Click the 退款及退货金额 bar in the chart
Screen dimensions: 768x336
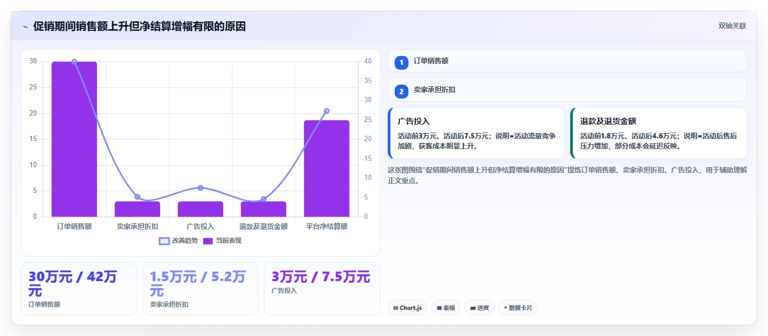(x=264, y=209)
